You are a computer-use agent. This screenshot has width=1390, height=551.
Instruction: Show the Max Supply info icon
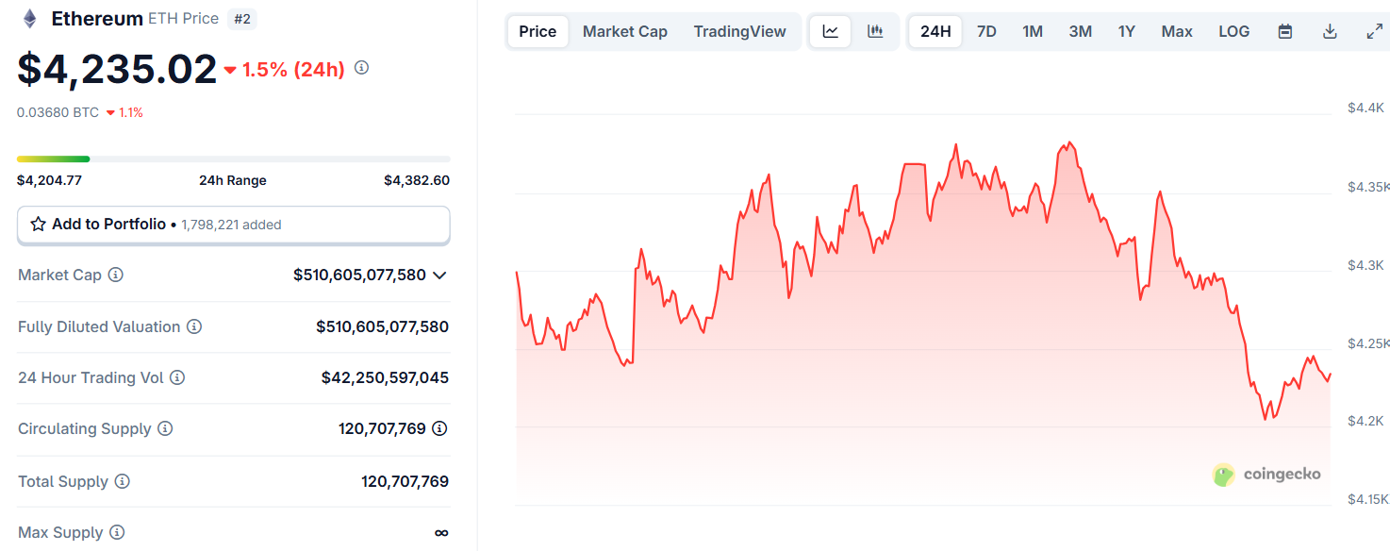tap(117, 532)
